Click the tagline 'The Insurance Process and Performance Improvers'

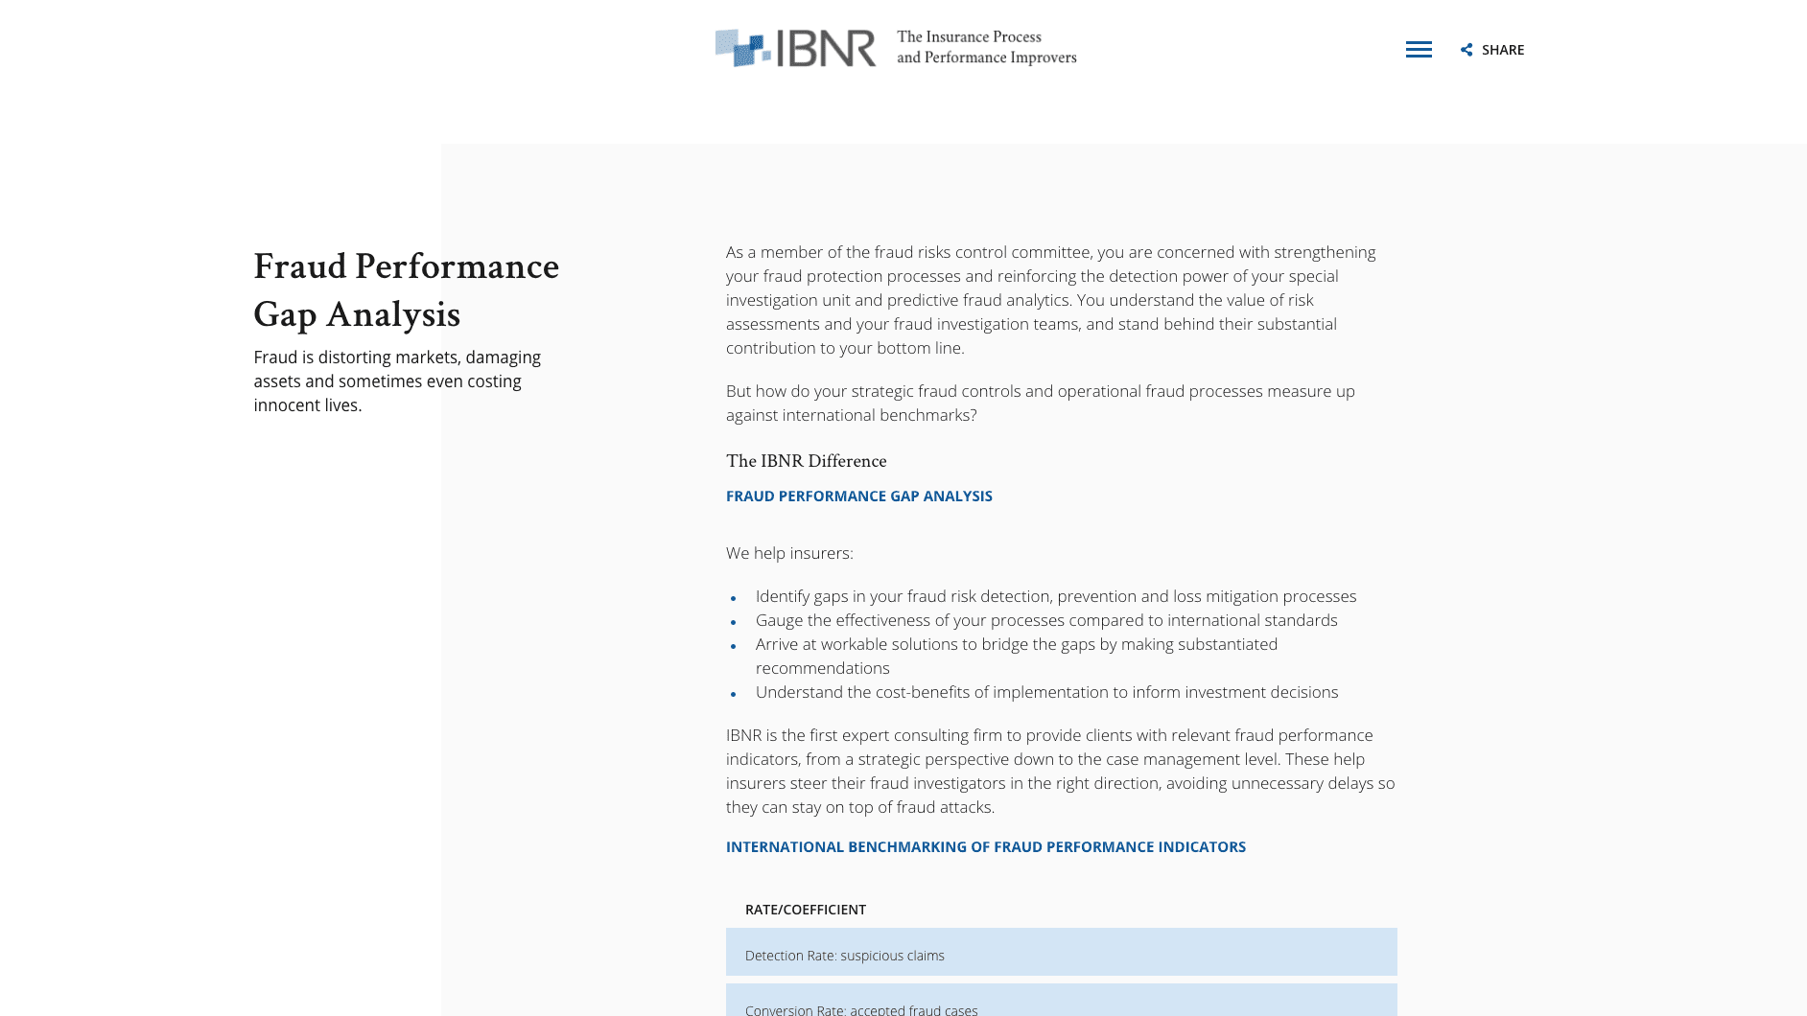[986, 47]
